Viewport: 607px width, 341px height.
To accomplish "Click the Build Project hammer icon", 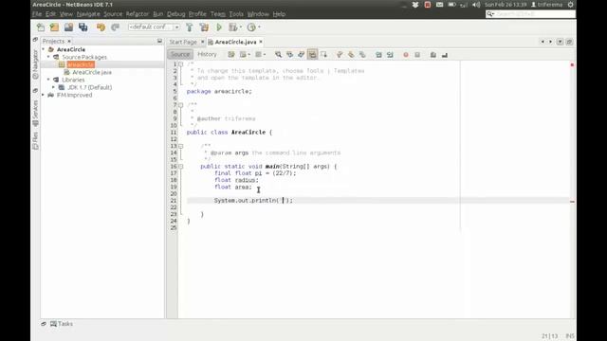I will click(x=190, y=27).
